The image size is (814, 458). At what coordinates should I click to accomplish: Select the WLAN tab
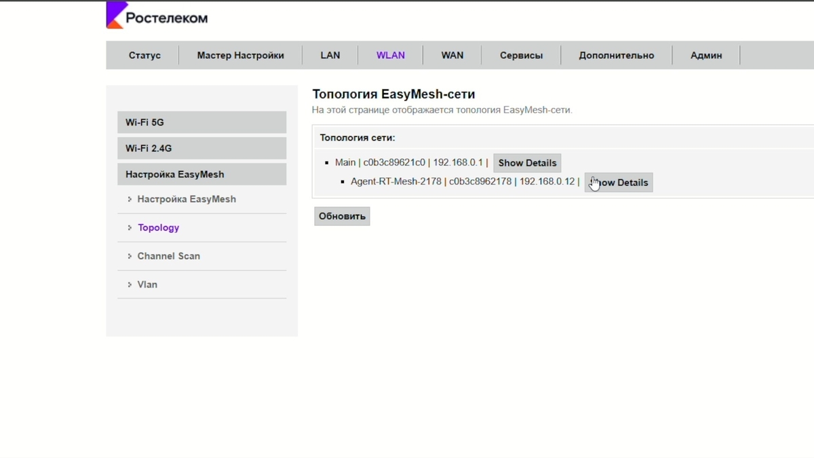(391, 56)
